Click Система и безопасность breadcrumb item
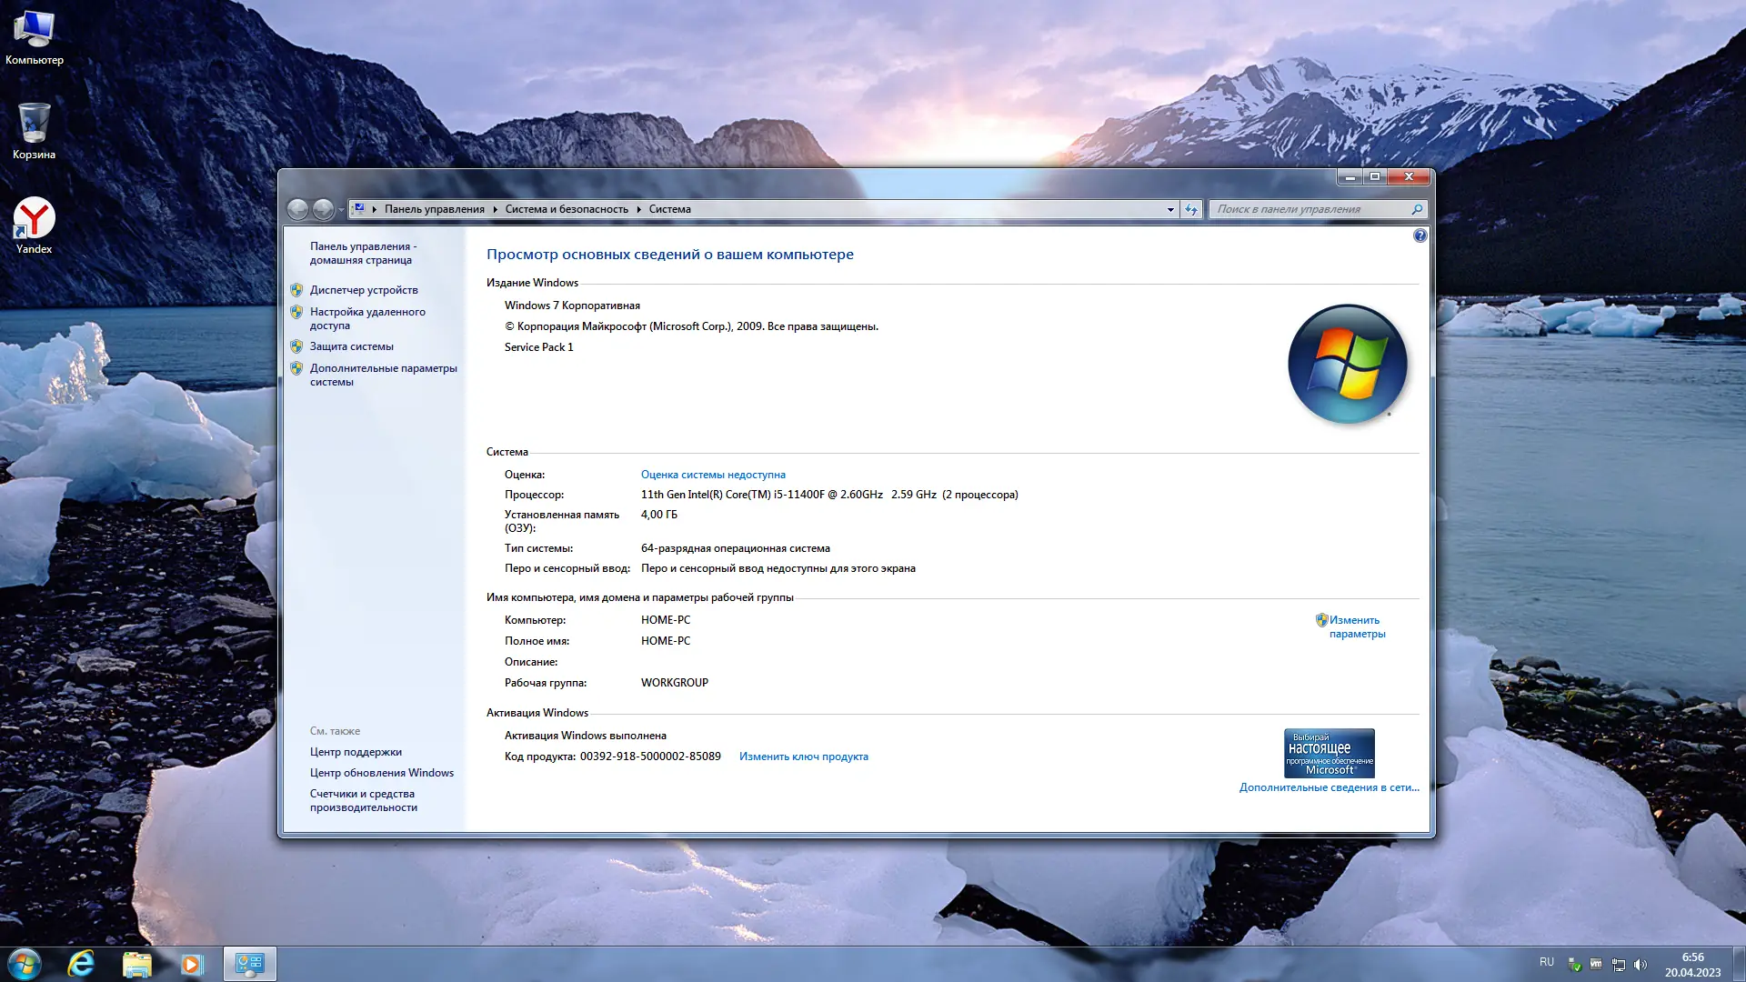 pyautogui.click(x=567, y=209)
